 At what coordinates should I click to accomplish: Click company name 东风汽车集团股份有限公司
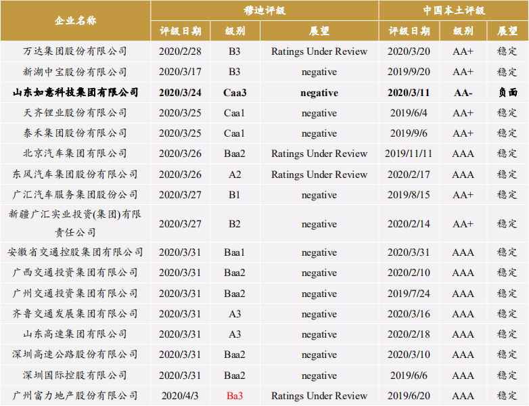(x=75, y=175)
